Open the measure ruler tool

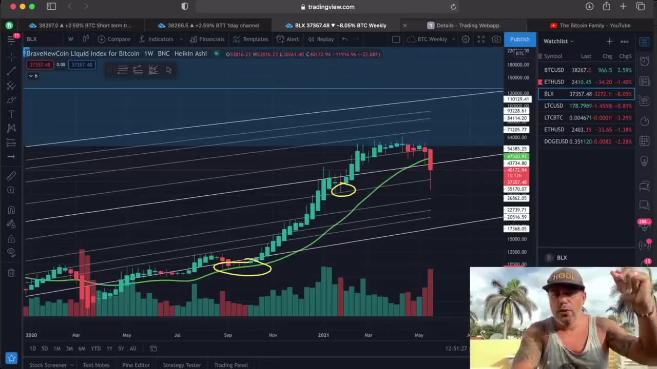click(11, 176)
